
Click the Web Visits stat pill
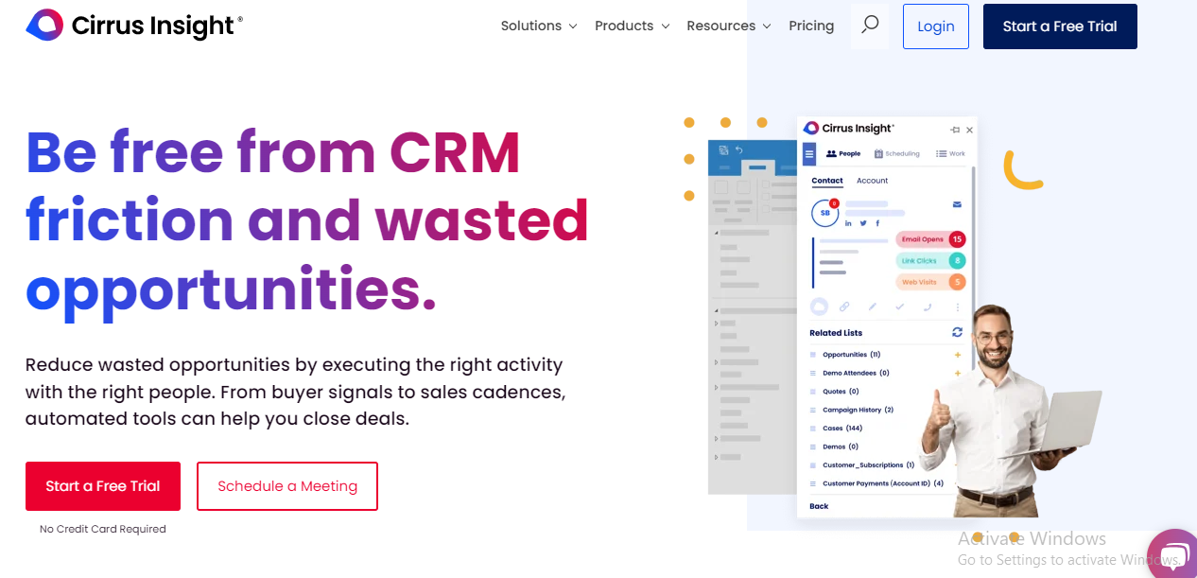point(930,282)
